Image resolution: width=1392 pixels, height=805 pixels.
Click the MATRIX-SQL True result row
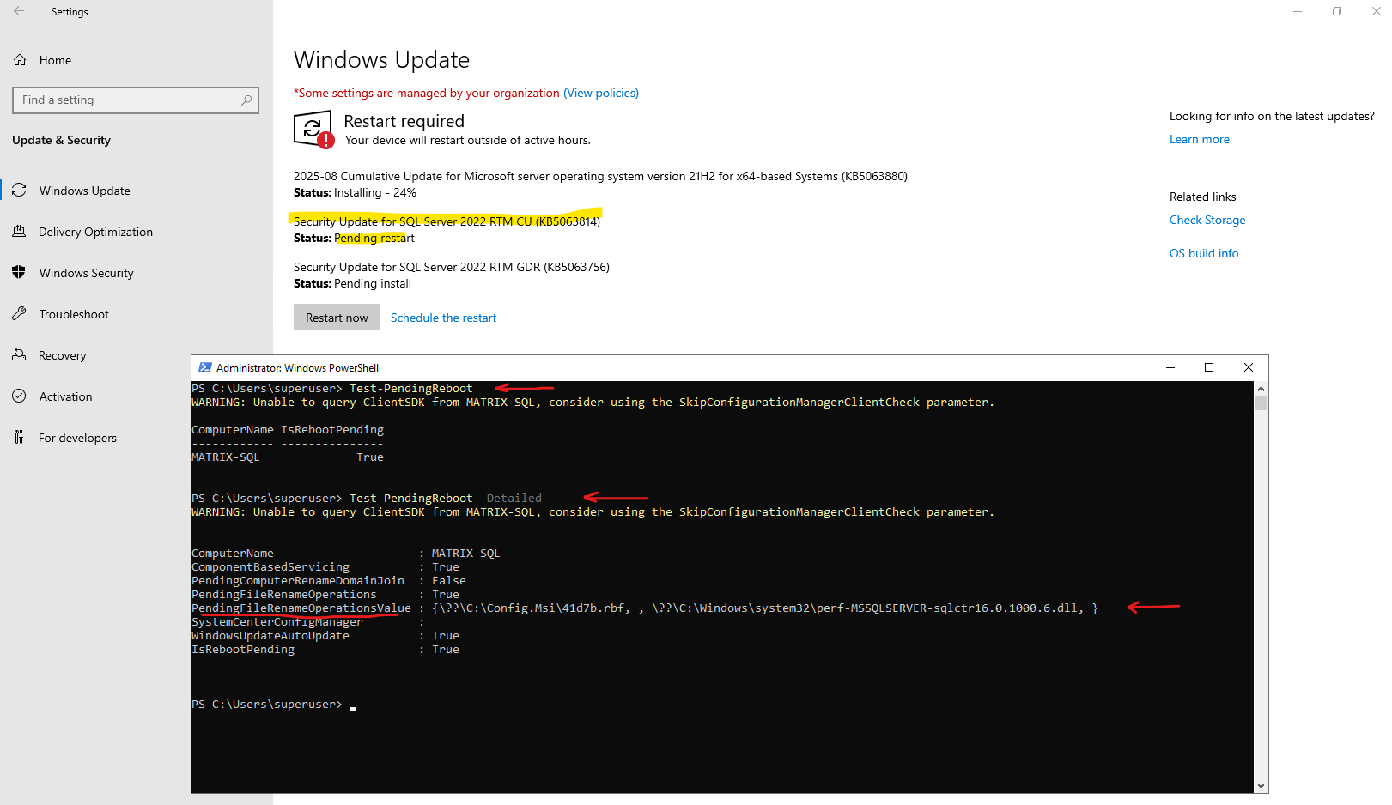tap(288, 457)
